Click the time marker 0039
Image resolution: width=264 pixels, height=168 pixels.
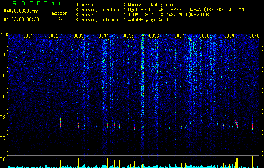click(x=229, y=36)
